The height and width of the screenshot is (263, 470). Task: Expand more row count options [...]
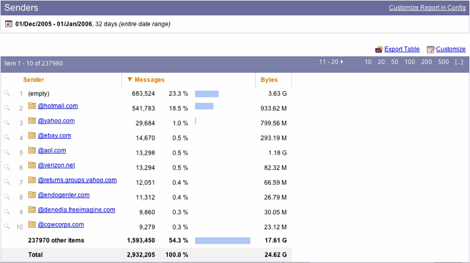pos(459,62)
